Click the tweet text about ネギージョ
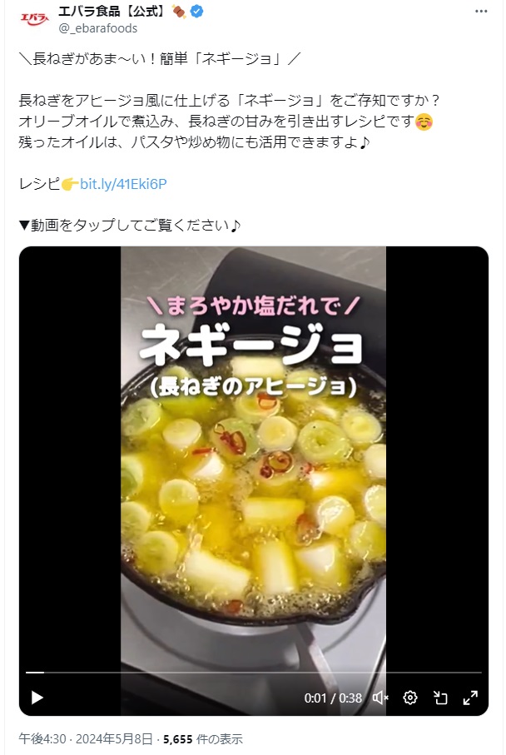 pos(229,142)
